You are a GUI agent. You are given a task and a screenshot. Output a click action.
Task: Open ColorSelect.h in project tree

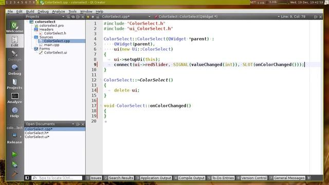click(x=55, y=33)
